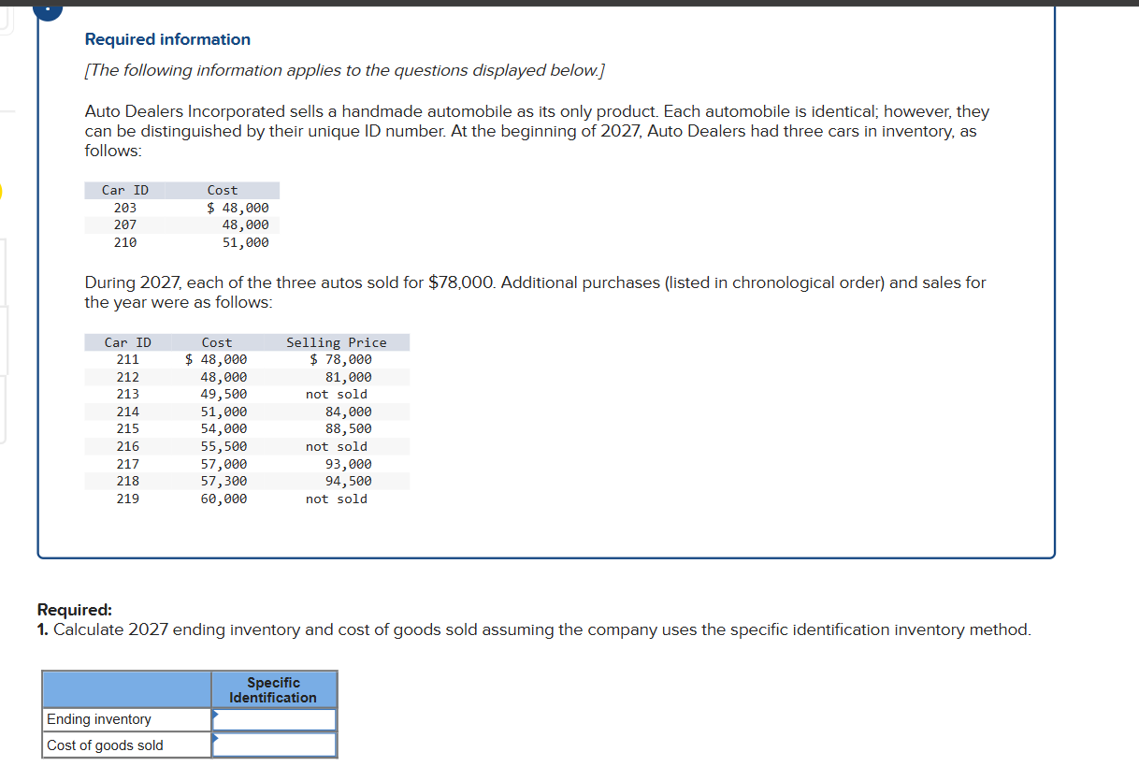Click the Required information heading
The height and width of the screenshot is (781, 1139).
click(166, 39)
